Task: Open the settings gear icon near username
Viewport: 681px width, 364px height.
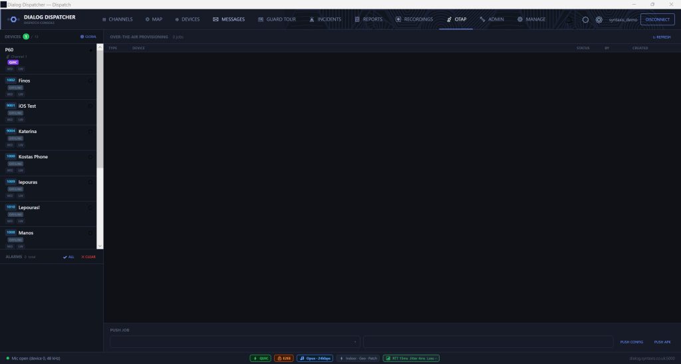Action: coord(599,19)
